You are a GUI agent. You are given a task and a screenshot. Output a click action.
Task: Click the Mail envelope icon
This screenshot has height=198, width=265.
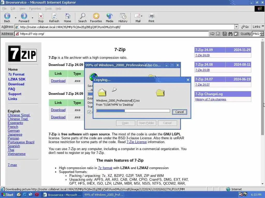[x=137, y=16]
